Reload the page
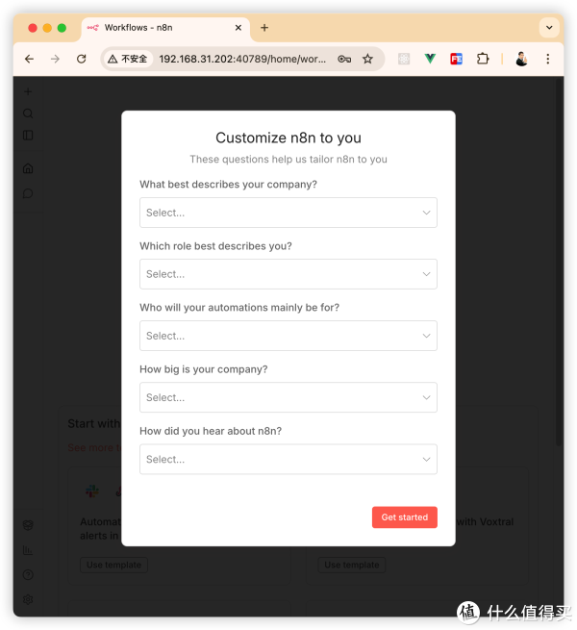Screen dimensions: 577x630 (x=82, y=59)
